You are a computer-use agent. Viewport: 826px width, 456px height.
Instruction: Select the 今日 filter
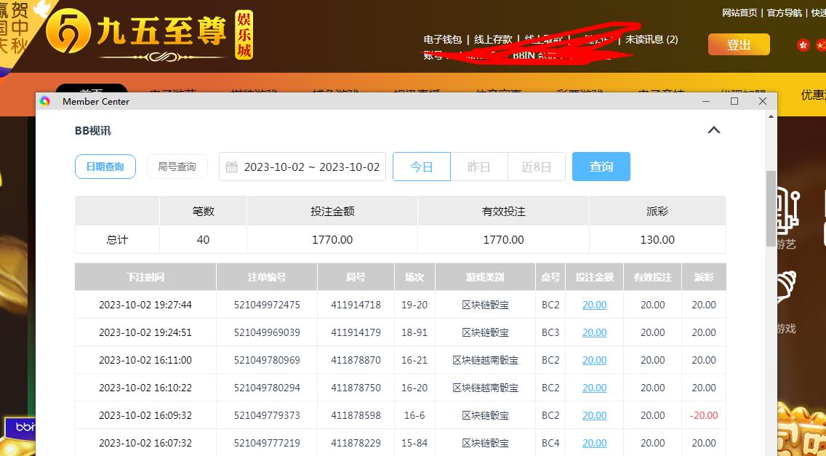pos(422,167)
